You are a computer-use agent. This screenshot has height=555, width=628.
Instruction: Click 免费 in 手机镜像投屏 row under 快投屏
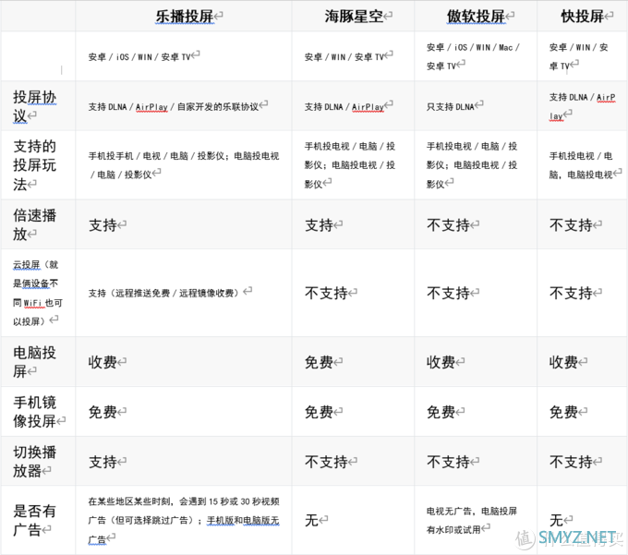click(563, 412)
